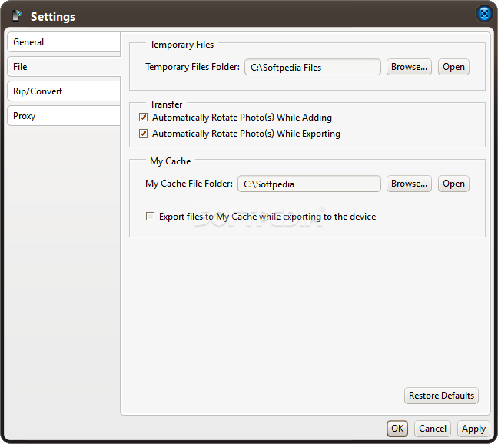Image resolution: width=498 pixels, height=444 pixels.
Task: Click Cancel to discard changes
Action: (433, 429)
